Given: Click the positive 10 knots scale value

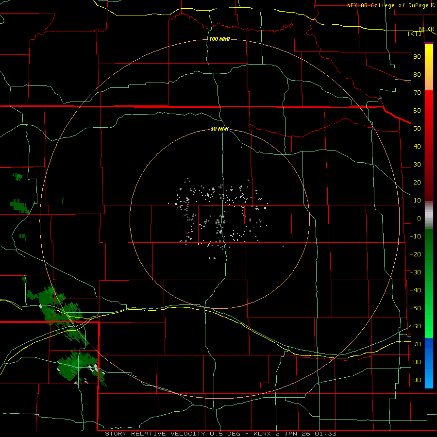Looking at the screenshot, I should (x=417, y=201).
